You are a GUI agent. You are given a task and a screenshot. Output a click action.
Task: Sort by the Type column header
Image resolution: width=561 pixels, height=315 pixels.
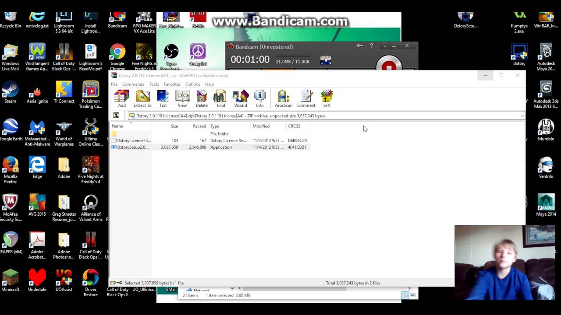(x=229, y=126)
